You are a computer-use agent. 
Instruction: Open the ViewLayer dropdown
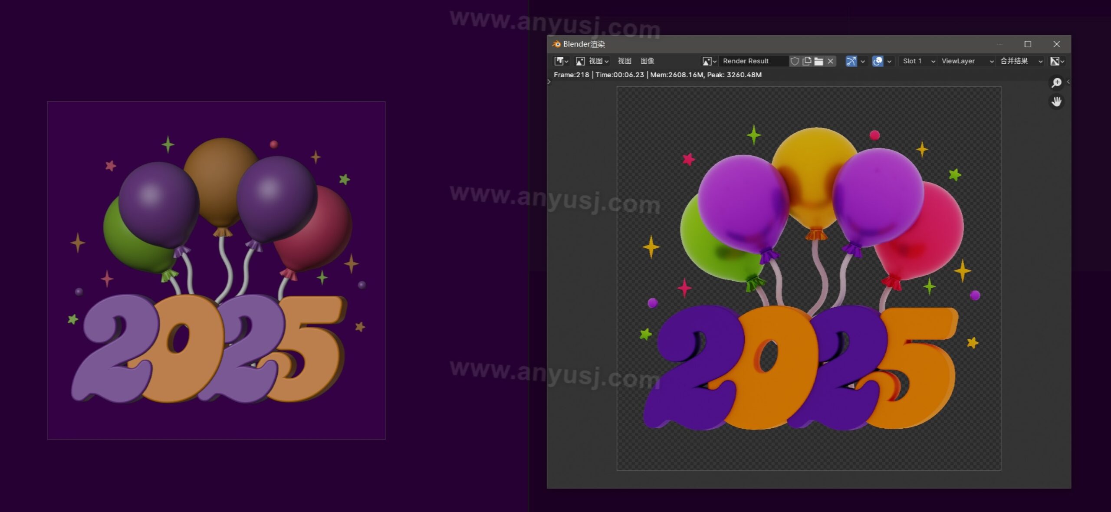pyautogui.click(x=966, y=61)
